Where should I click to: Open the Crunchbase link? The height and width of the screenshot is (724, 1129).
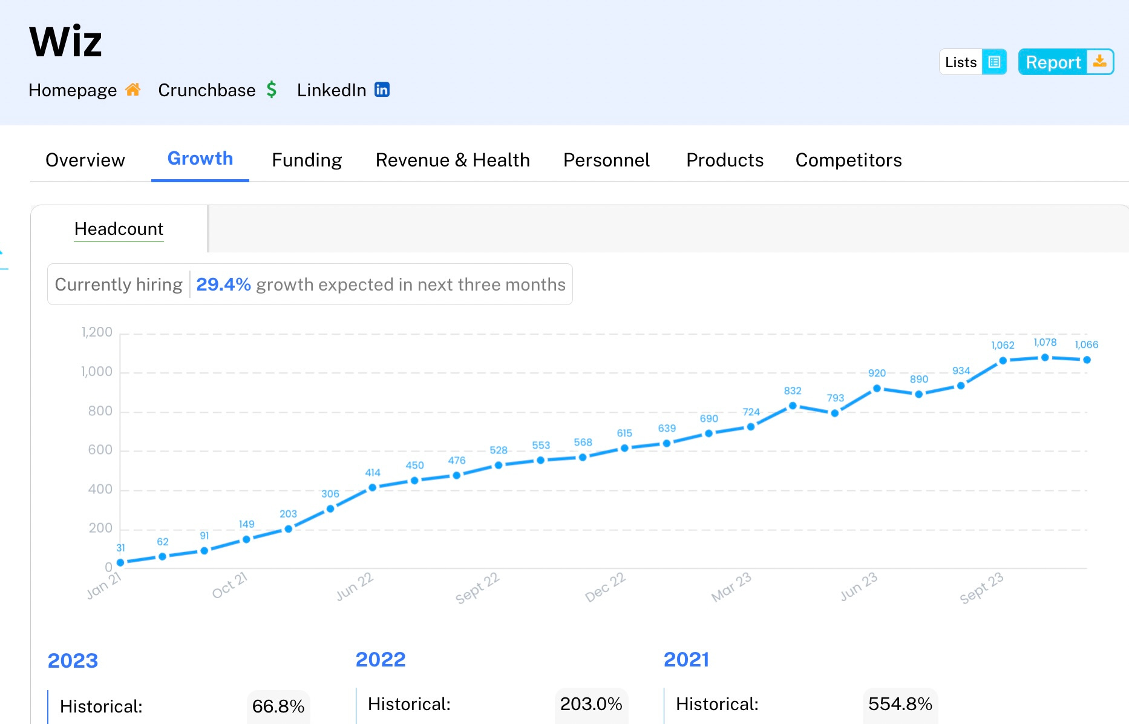[x=217, y=90]
